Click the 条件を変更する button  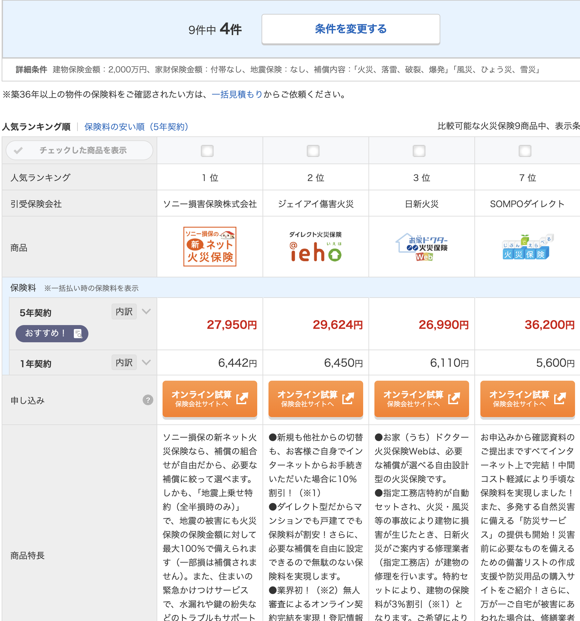[x=351, y=29]
